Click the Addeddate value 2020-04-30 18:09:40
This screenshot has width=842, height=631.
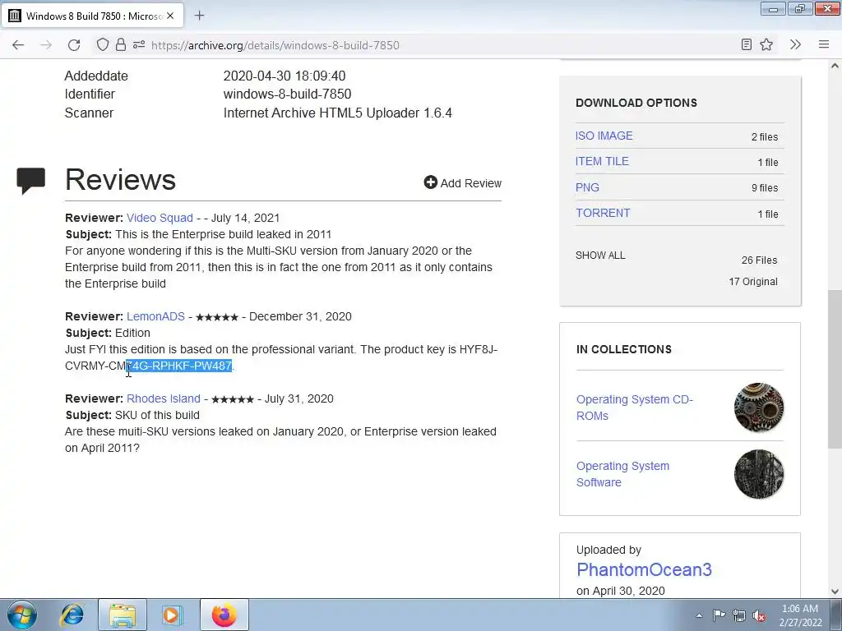[285, 76]
